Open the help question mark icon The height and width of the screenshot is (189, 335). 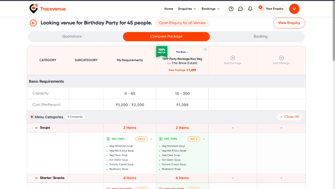pyautogui.click(x=231, y=9)
